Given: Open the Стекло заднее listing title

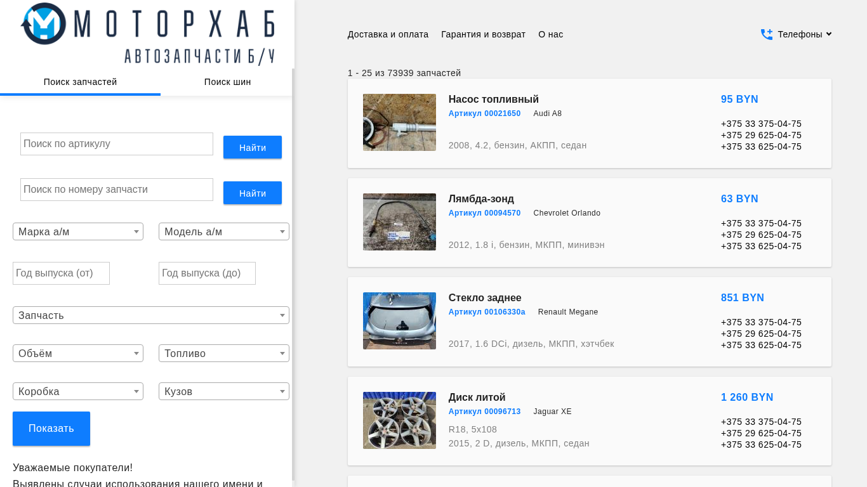Looking at the screenshot, I should click(x=485, y=297).
